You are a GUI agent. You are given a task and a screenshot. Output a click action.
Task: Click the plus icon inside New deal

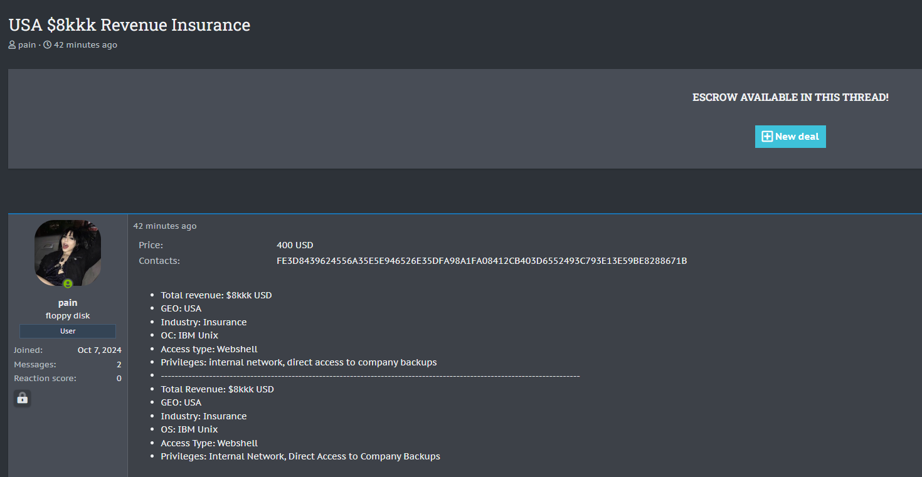tap(766, 137)
